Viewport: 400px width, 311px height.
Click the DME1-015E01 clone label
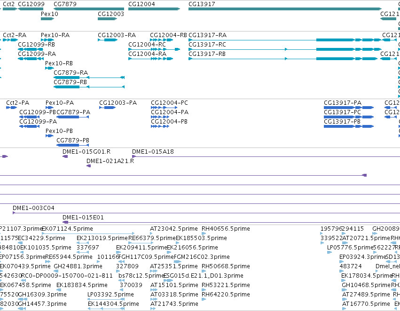click(x=83, y=218)
